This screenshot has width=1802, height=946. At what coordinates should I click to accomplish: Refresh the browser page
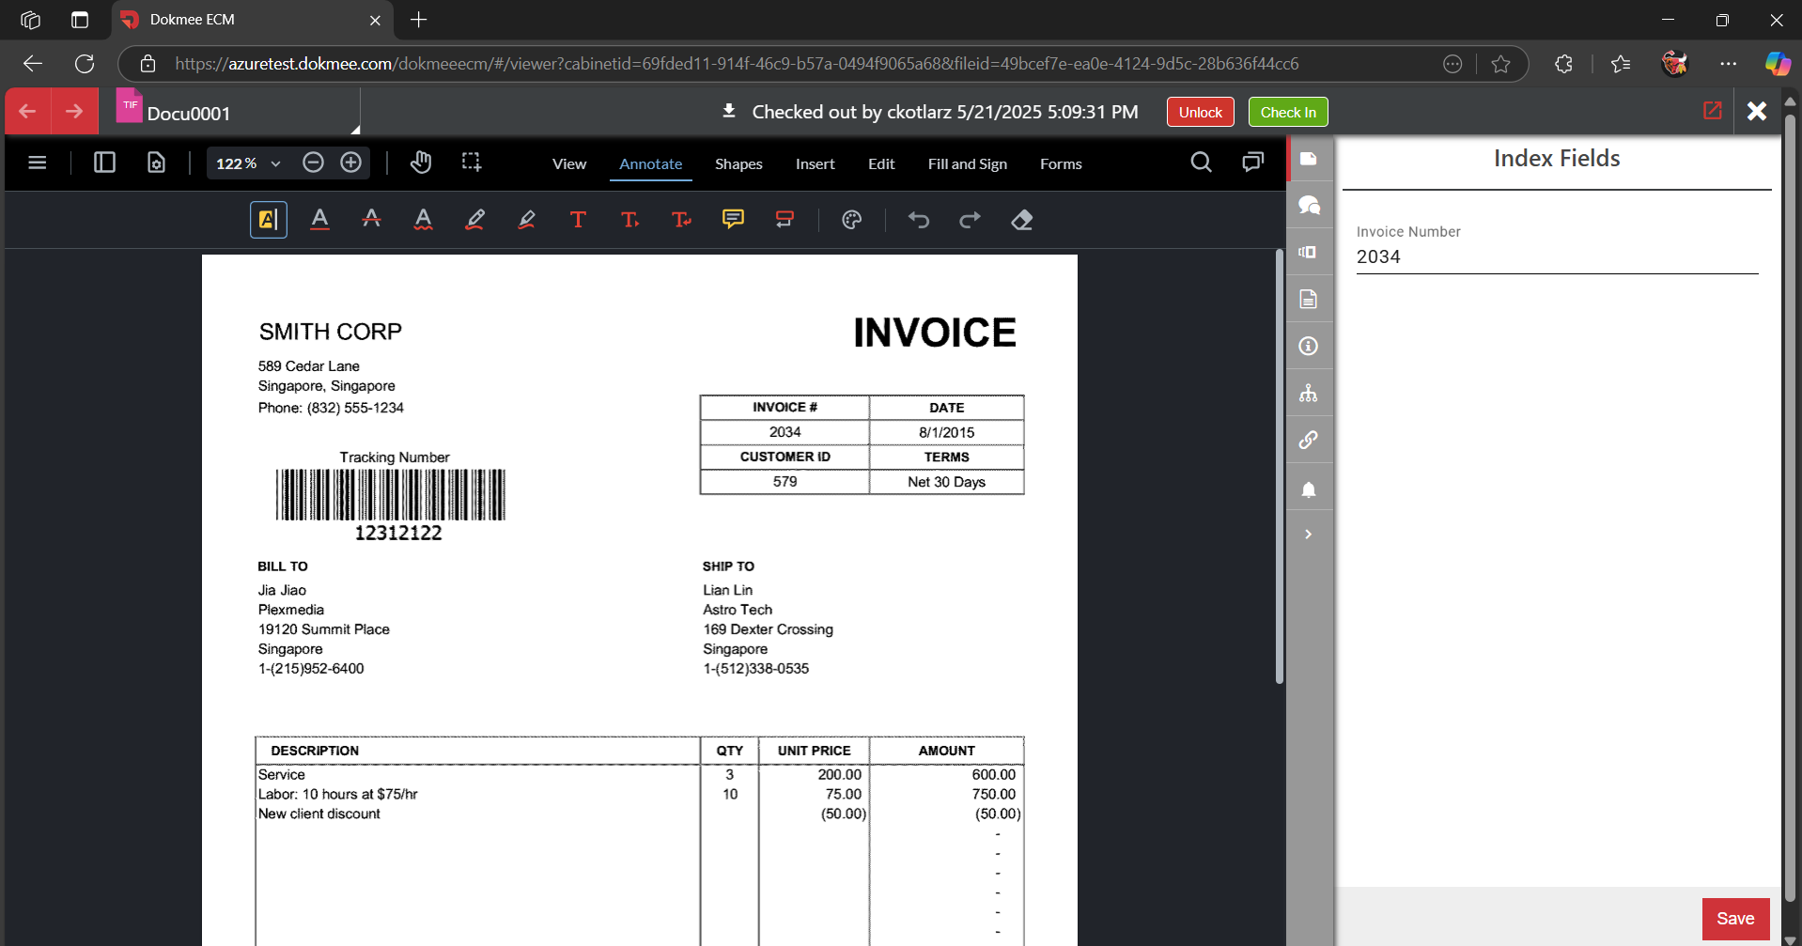pyautogui.click(x=85, y=64)
